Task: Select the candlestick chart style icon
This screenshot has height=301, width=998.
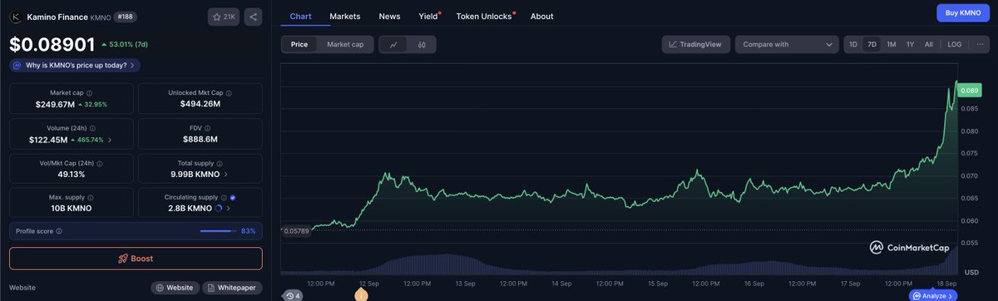Action: click(422, 44)
